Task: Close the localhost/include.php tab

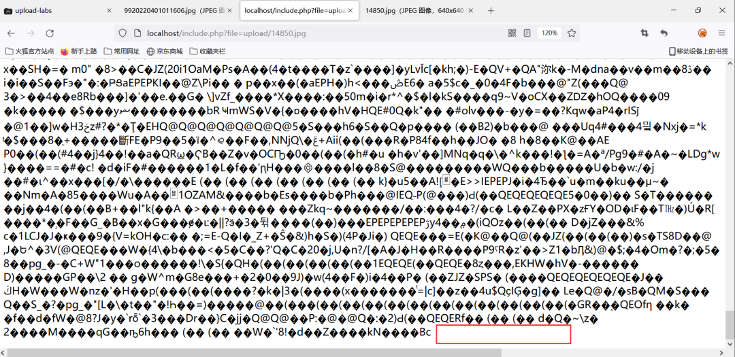Action: [348, 11]
